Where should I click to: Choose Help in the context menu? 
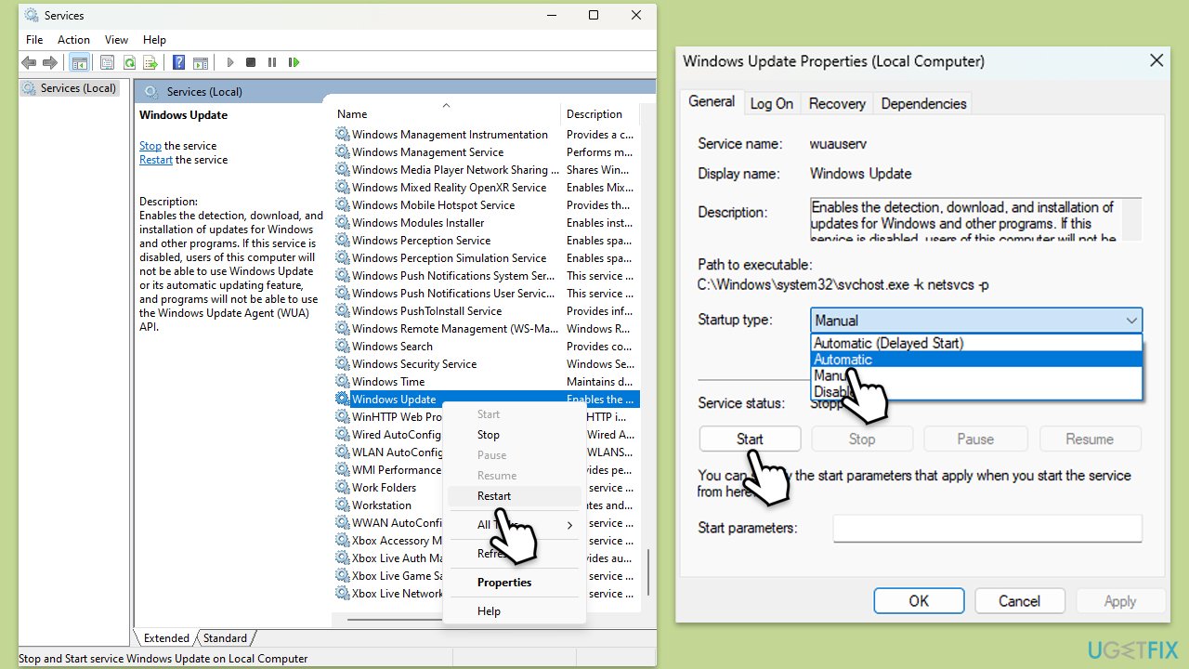(x=514, y=611)
